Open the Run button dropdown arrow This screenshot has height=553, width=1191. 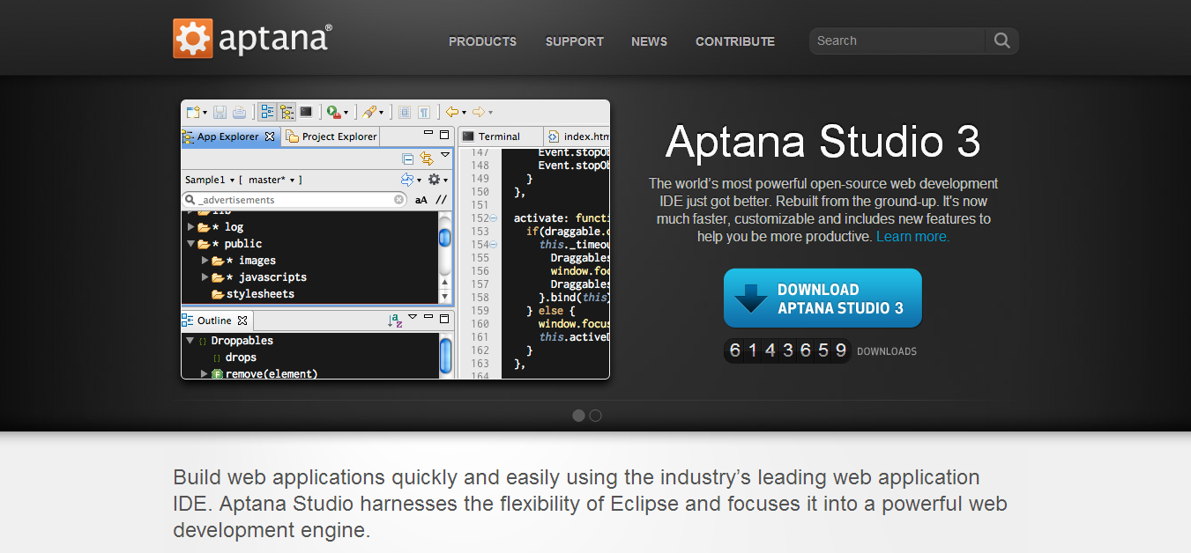tap(346, 113)
